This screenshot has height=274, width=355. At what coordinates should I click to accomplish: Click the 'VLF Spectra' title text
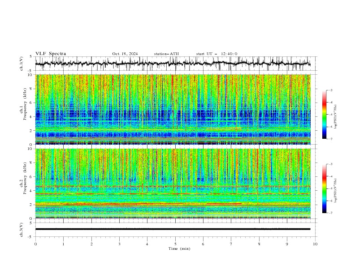click(51, 54)
